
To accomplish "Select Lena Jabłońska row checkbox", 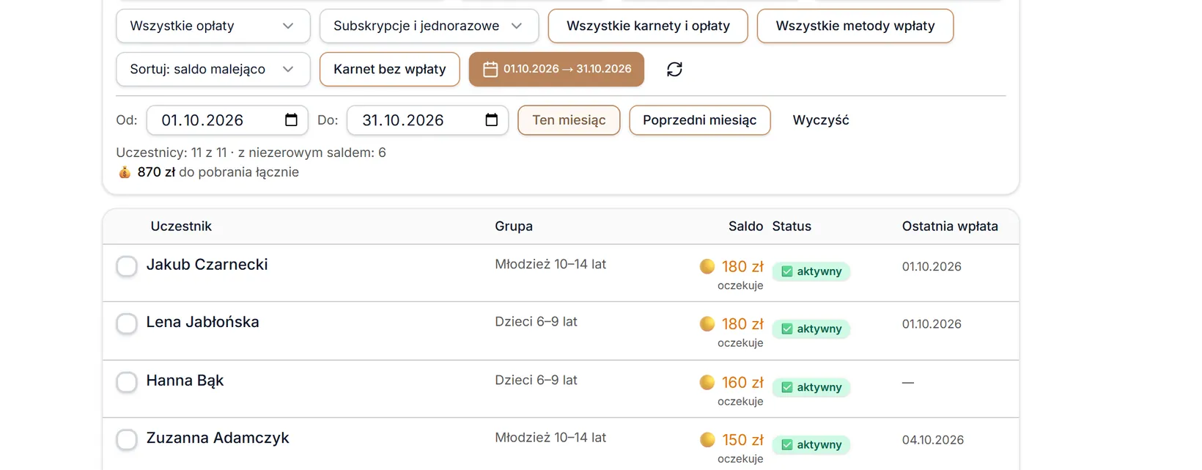I will pyautogui.click(x=127, y=323).
